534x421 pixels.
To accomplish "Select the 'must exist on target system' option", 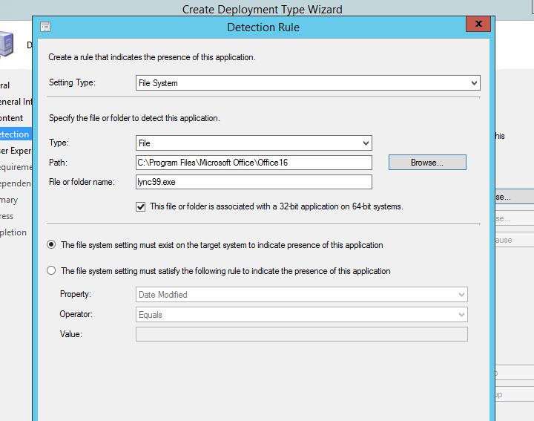I will (x=51, y=245).
